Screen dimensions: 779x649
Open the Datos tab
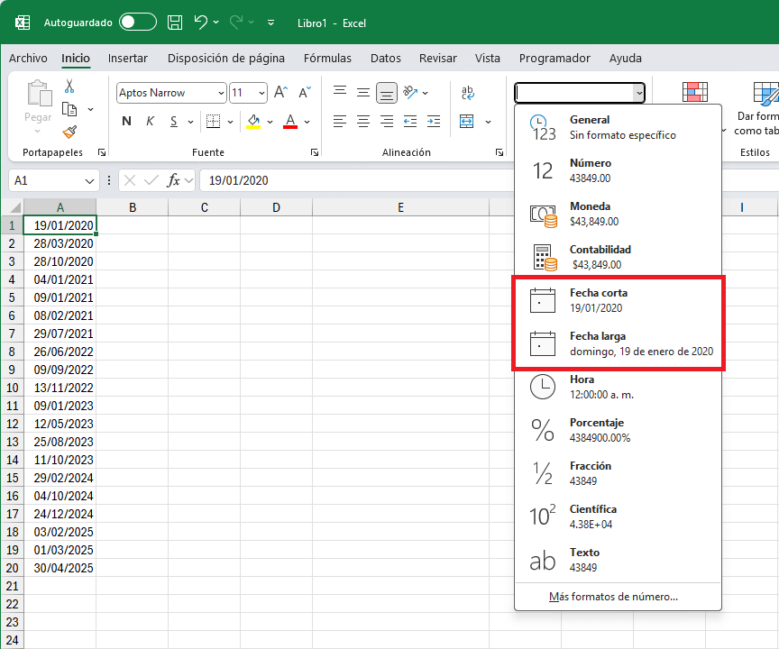386,58
